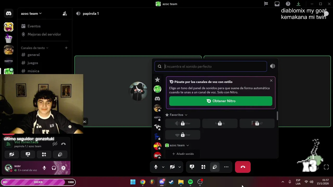The image size is (333, 187).
Task: Open Windows Start menu
Action: click(x=133, y=182)
